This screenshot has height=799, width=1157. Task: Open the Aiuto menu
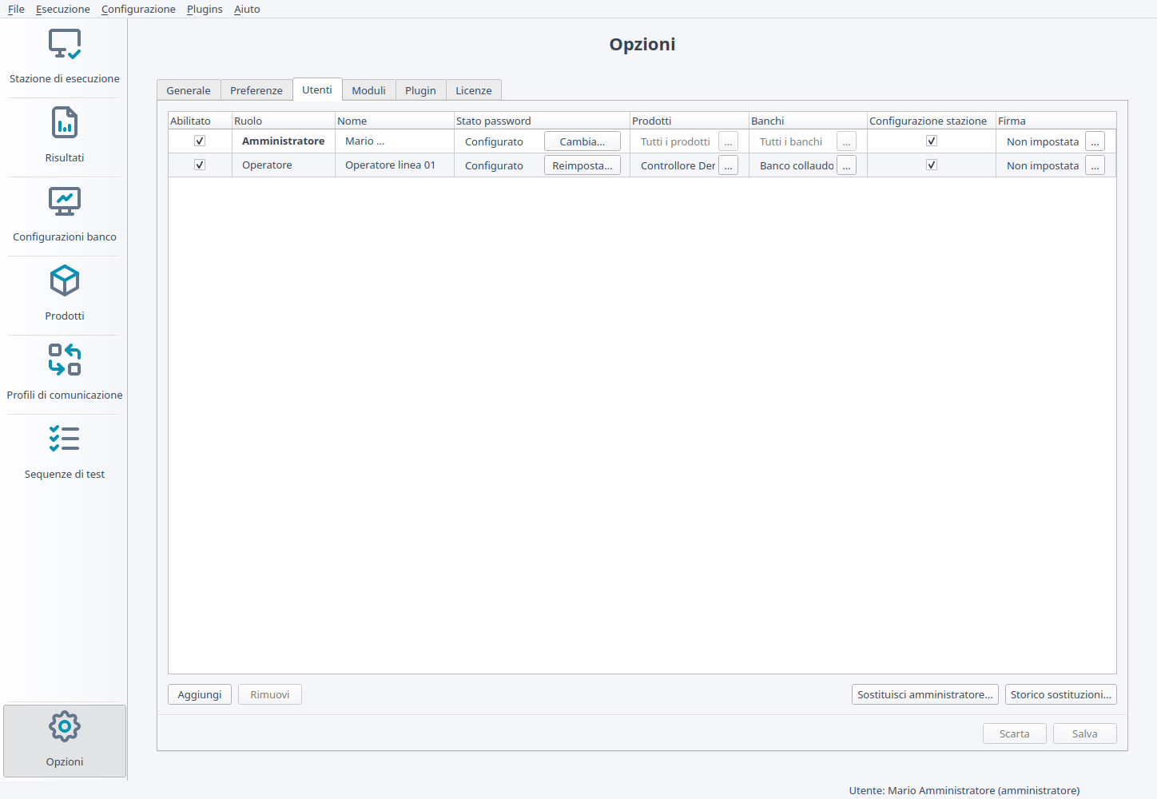(247, 9)
